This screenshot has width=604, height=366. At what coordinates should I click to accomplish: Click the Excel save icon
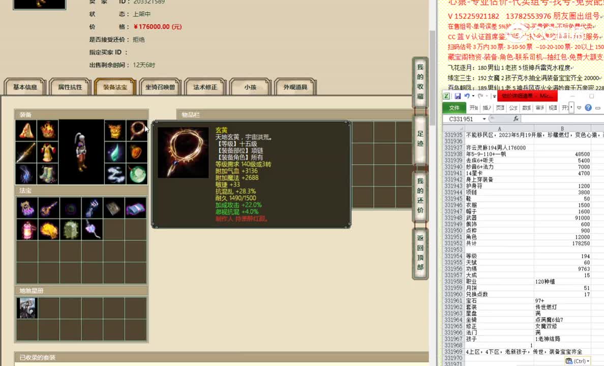coord(457,96)
